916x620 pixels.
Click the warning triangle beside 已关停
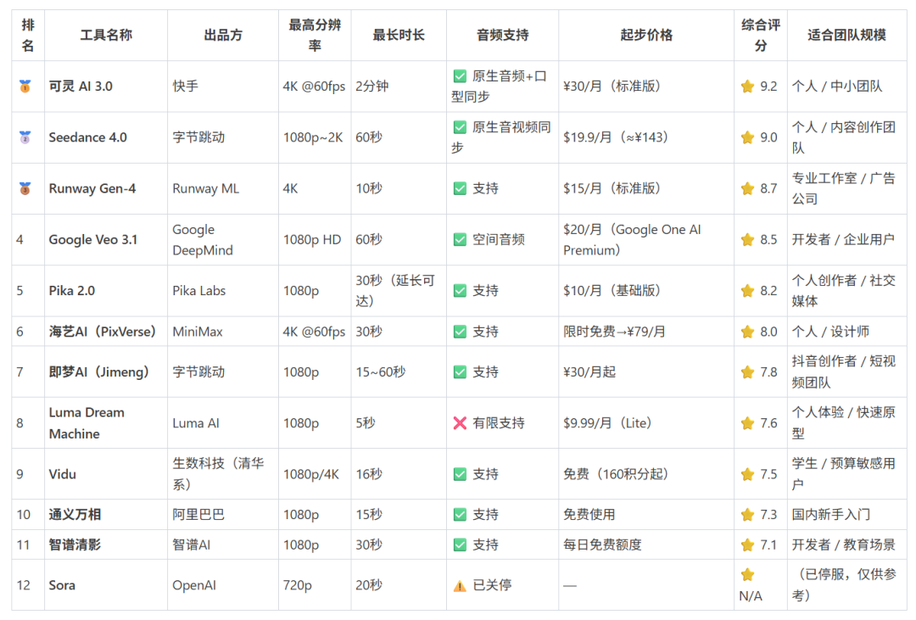pyautogui.click(x=460, y=585)
